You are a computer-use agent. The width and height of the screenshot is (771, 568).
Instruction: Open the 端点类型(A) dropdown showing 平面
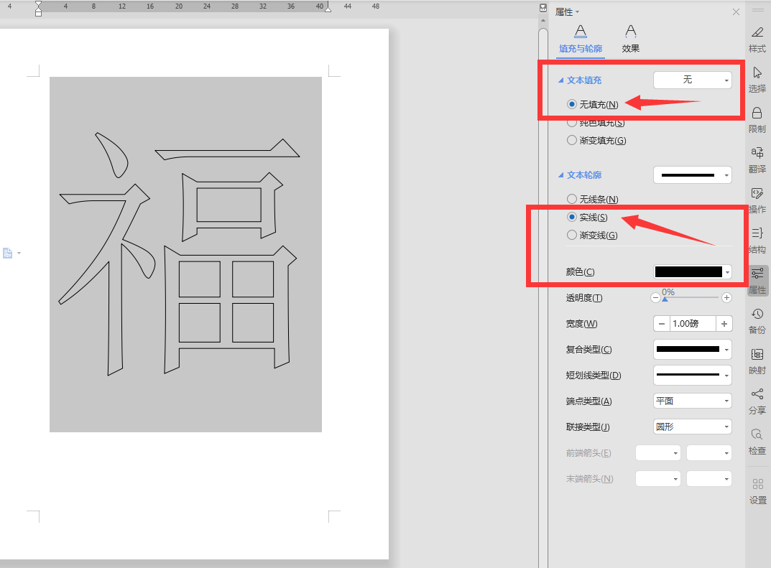pos(693,401)
